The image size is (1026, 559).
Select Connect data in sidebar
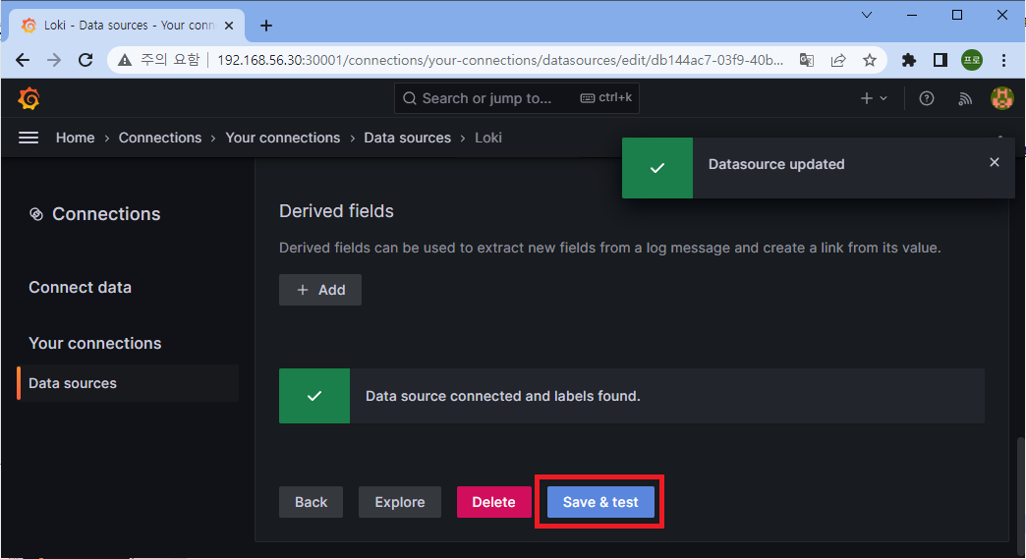click(80, 287)
